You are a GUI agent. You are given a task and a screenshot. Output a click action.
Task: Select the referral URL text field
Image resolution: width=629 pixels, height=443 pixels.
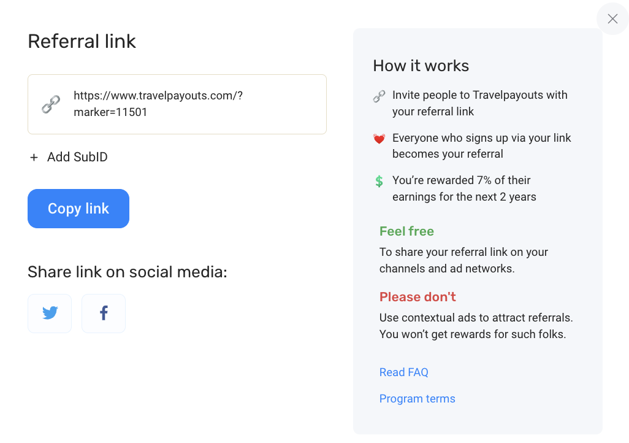pyautogui.click(x=177, y=104)
